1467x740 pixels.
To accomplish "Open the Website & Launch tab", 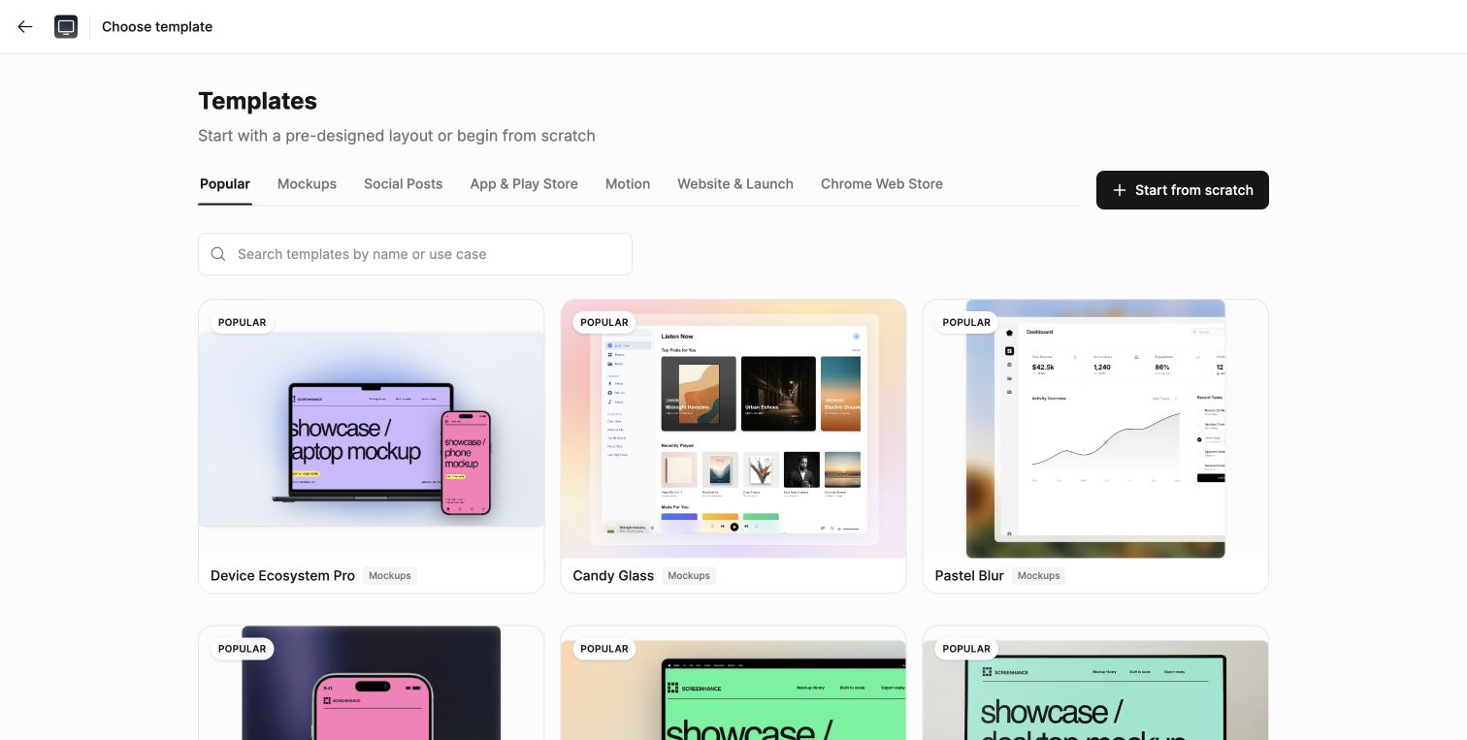I will click(735, 184).
